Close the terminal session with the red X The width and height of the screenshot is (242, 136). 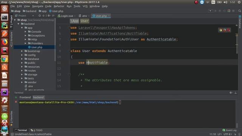(x=16, y=102)
